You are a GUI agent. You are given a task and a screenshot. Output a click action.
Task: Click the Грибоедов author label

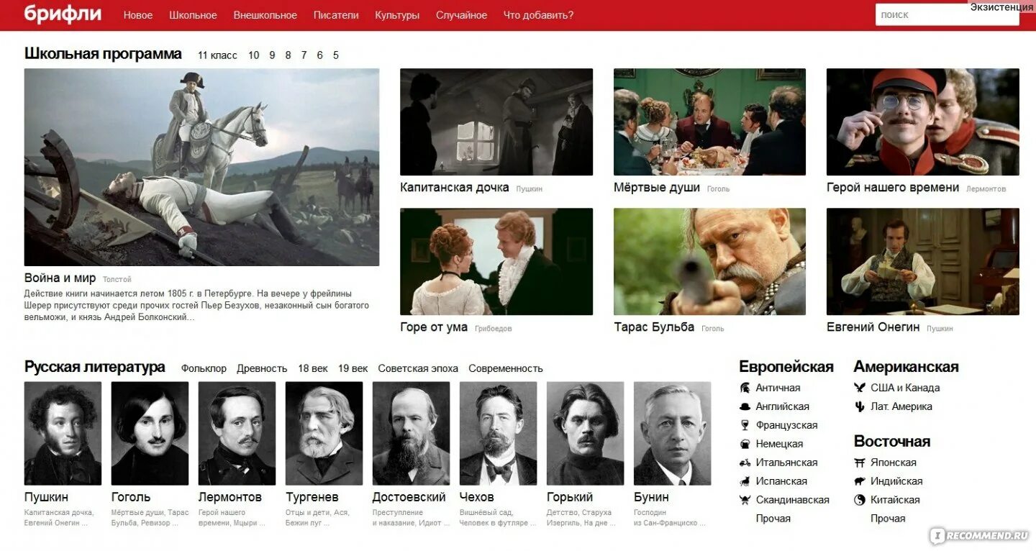tap(494, 329)
